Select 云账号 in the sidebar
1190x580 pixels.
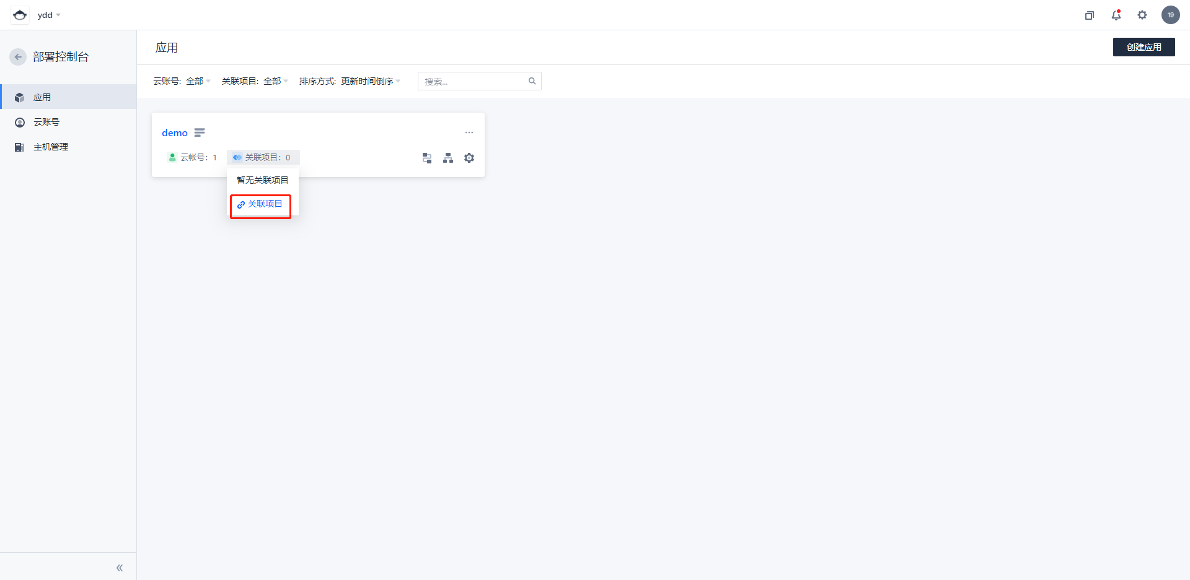point(68,122)
